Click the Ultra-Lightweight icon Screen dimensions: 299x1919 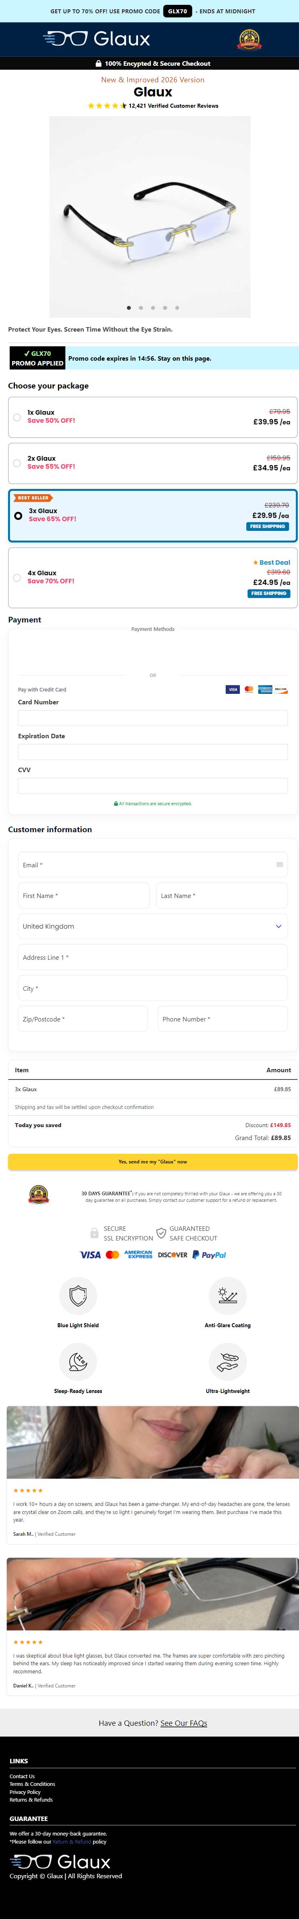(228, 1361)
